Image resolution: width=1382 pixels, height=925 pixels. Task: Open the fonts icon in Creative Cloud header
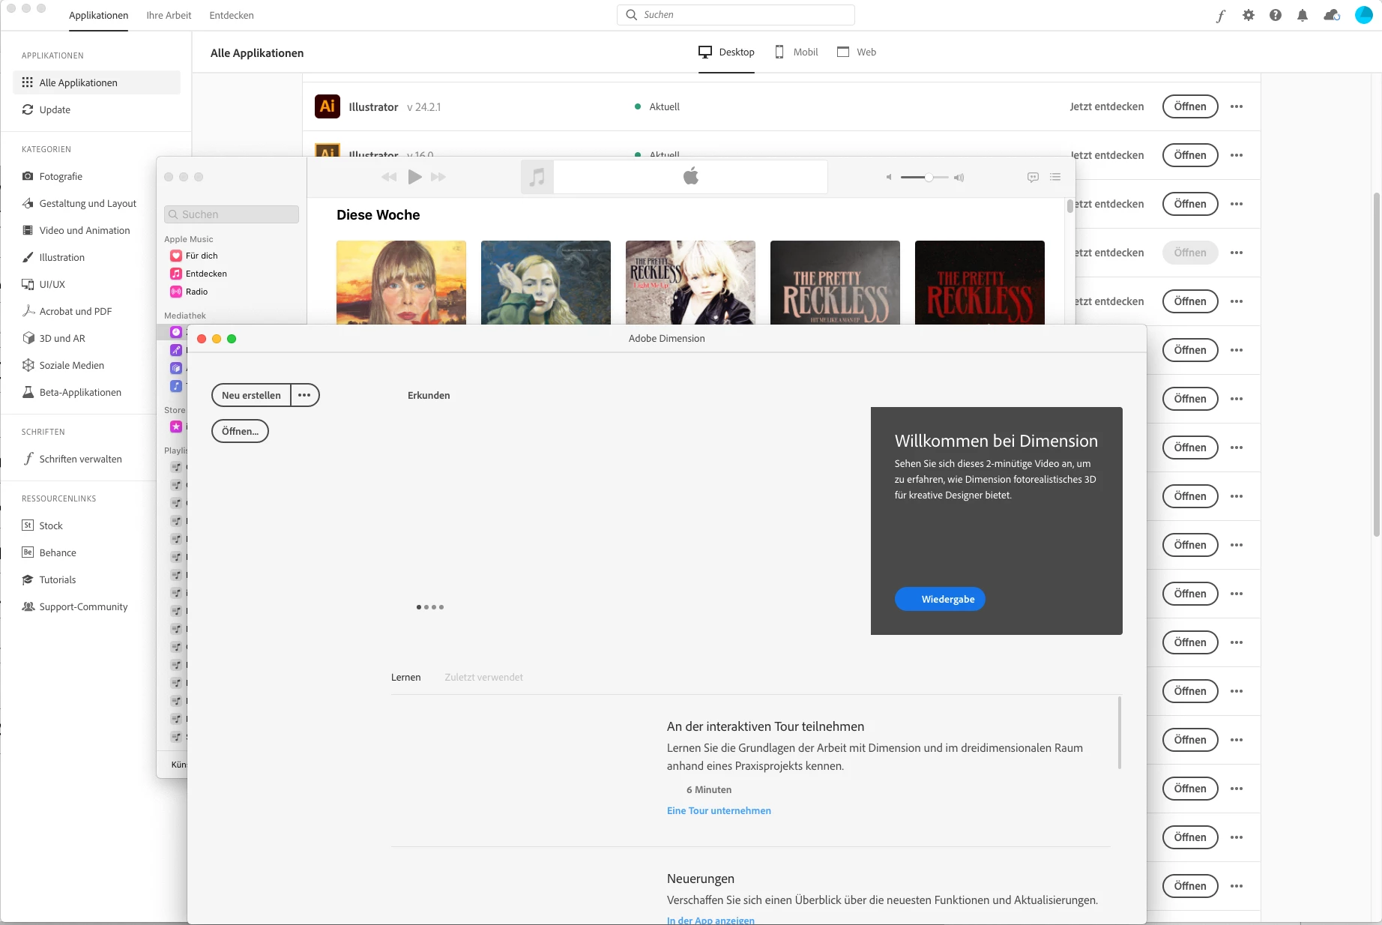[x=1221, y=15]
